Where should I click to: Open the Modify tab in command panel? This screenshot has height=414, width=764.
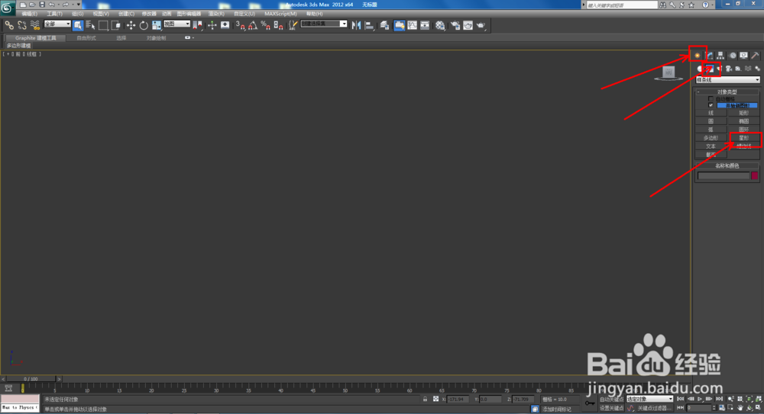[710, 56]
